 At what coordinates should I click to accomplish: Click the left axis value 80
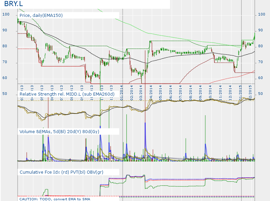[x=5, y=46]
